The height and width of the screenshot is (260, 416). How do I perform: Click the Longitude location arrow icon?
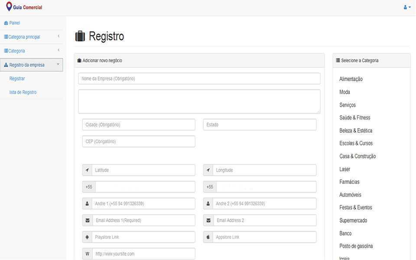[208, 170]
